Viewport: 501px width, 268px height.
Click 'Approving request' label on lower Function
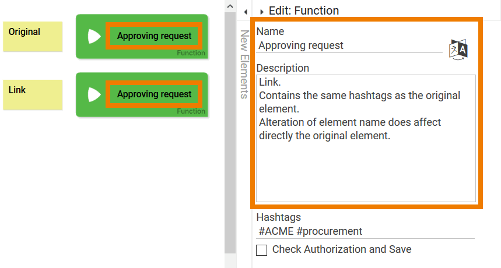154,94
